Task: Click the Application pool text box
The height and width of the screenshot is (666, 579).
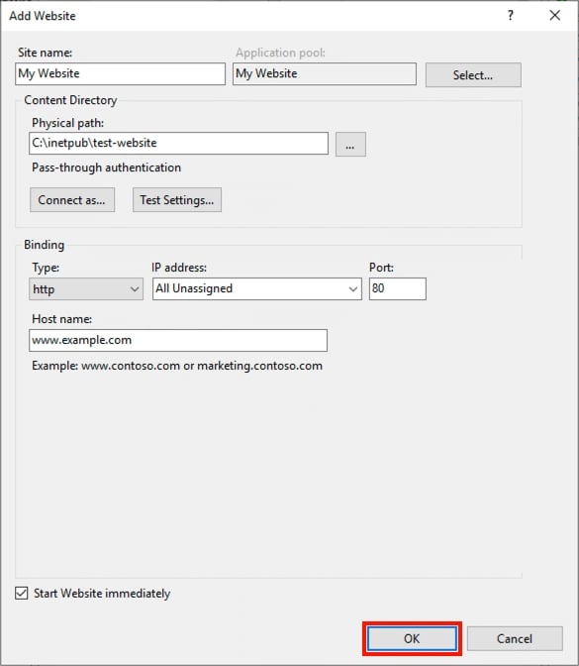Action: point(325,74)
